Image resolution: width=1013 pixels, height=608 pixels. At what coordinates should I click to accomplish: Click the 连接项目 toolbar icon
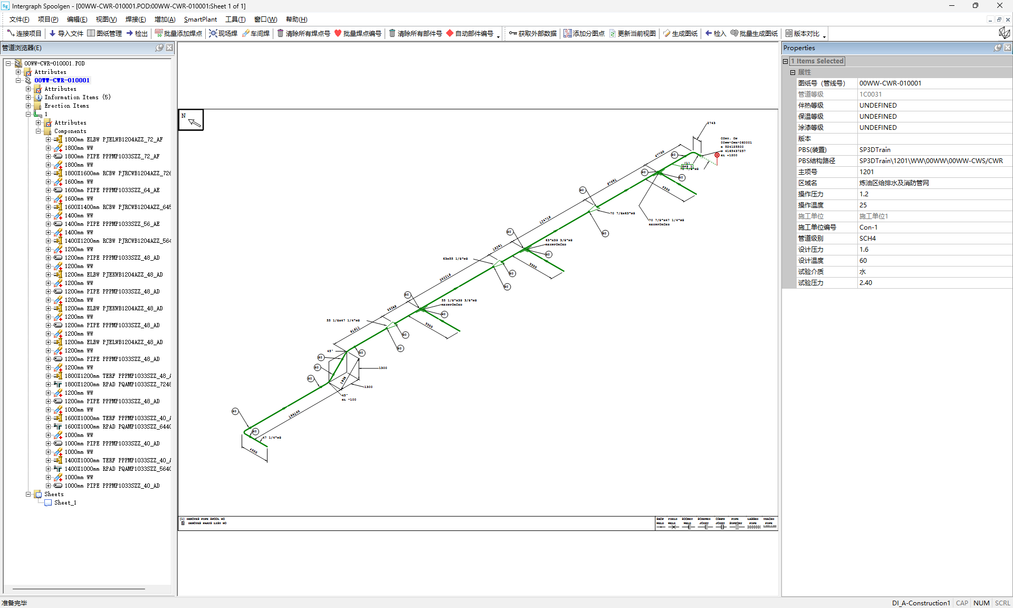pyautogui.click(x=11, y=33)
